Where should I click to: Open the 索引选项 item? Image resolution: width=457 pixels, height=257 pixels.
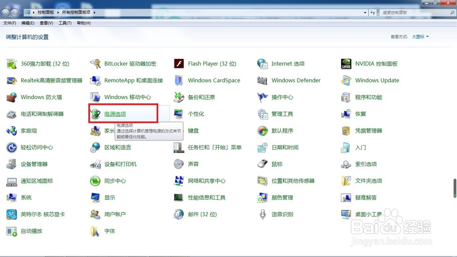click(x=359, y=164)
